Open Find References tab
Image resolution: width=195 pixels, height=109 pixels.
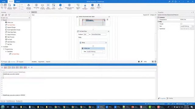(x=11, y=101)
